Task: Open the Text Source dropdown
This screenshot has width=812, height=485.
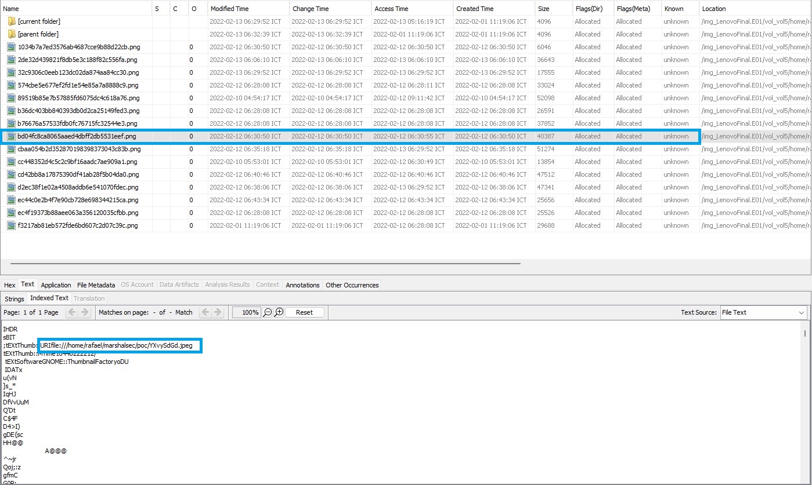Action: pyautogui.click(x=763, y=312)
